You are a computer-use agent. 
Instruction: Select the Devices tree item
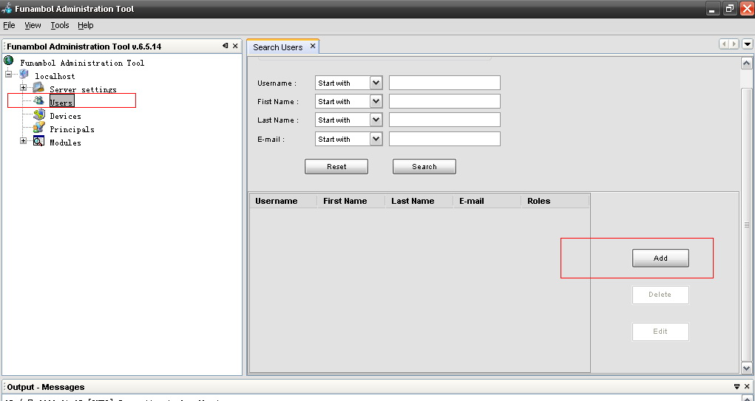(x=65, y=116)
